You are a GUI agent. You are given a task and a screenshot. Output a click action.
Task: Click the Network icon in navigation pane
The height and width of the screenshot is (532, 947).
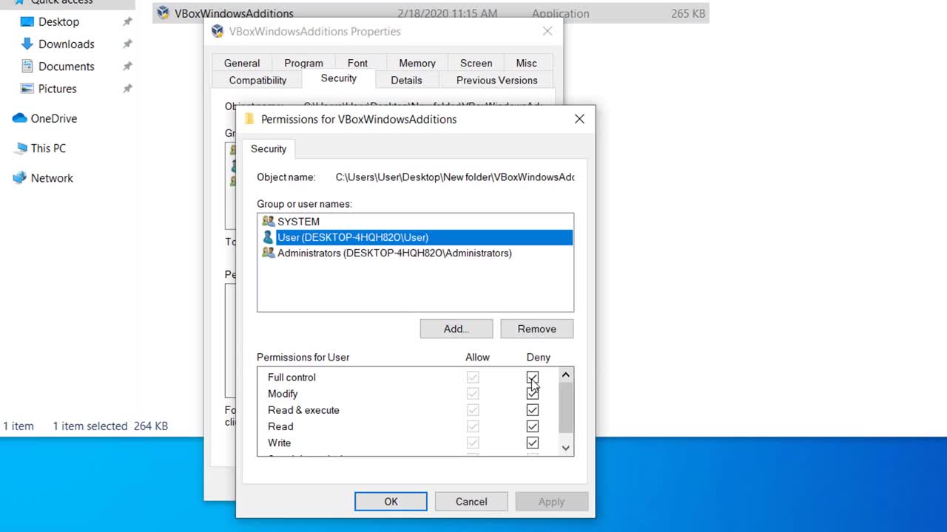pos(19,178)
